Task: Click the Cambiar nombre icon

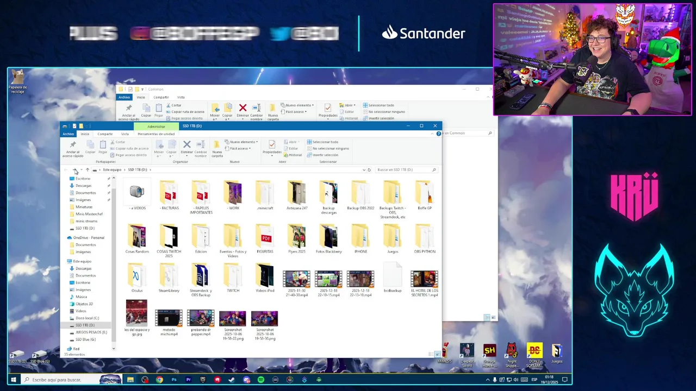Action: [201, 144]
